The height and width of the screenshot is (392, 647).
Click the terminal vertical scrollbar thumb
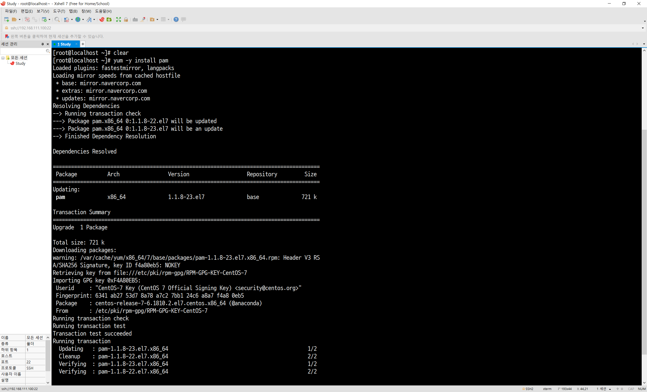644,242
